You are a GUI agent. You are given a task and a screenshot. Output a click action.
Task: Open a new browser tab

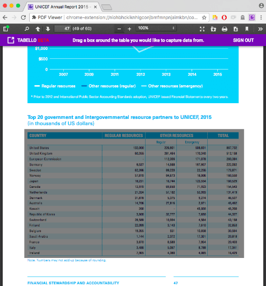pyautogui.click(x=107, y=7)
